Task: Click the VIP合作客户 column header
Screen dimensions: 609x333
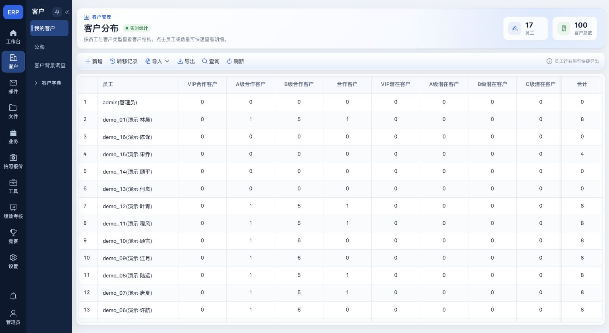Action: click(x=202, y=84)
